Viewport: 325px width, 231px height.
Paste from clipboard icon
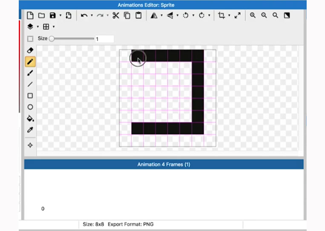pos(138,15)
